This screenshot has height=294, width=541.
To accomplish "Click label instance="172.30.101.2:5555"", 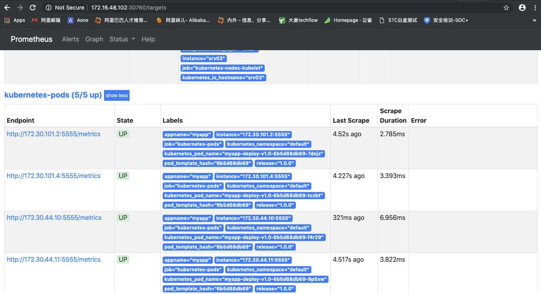I will click(x=253, y=135).
